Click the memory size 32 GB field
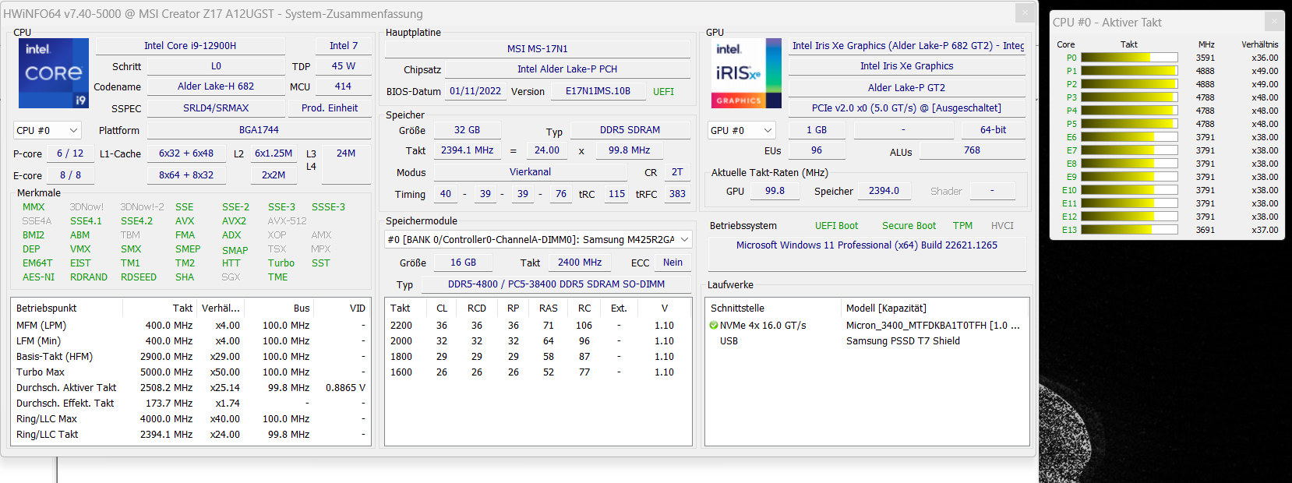This screenshot has height=483, width=1292. click(467, 130)
